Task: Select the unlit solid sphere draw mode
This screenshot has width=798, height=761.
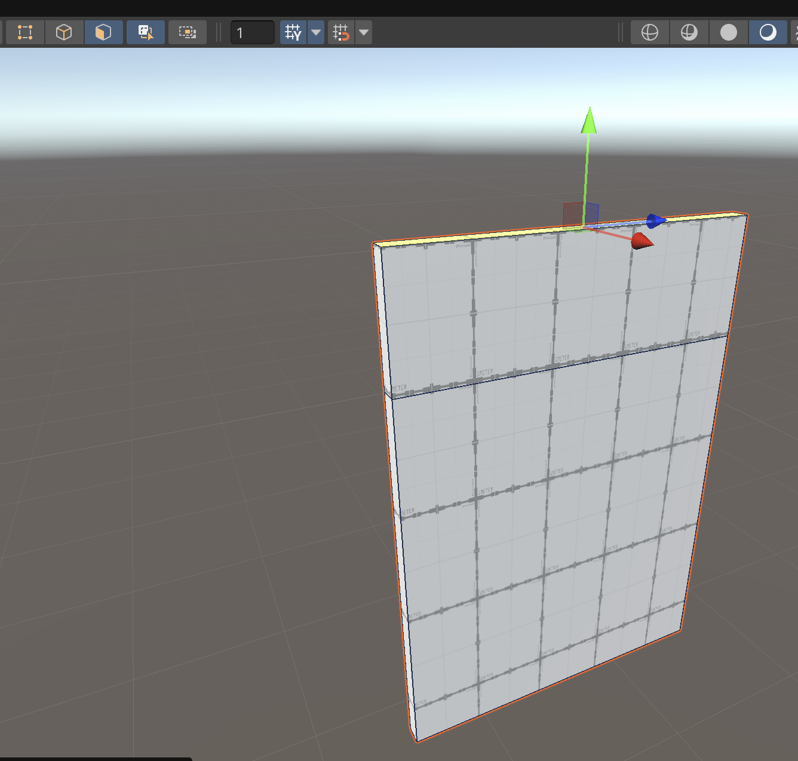Action: pos(729,32)
